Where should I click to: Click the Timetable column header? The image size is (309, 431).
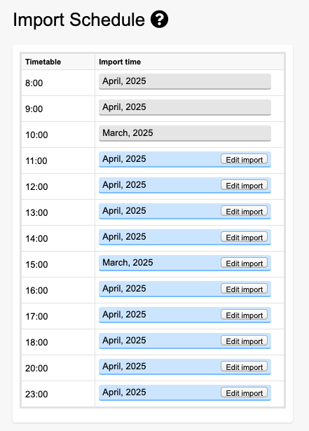point(58,62)
